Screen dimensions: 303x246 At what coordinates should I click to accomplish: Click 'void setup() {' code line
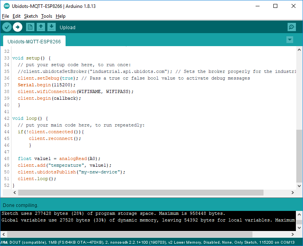32,58
